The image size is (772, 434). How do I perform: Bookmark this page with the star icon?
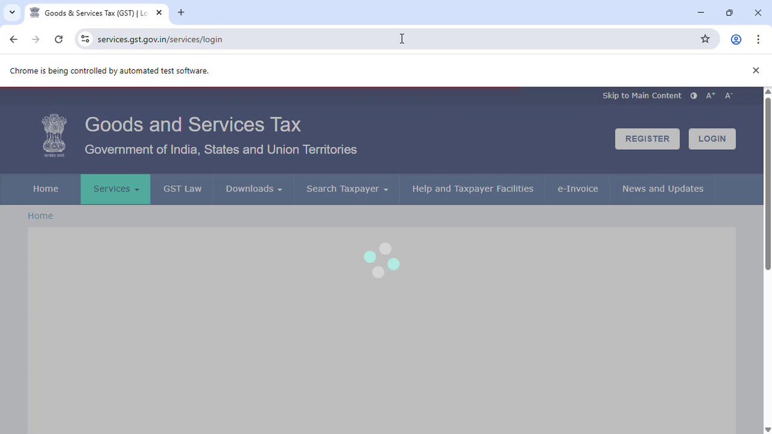[x=705, y=39]
